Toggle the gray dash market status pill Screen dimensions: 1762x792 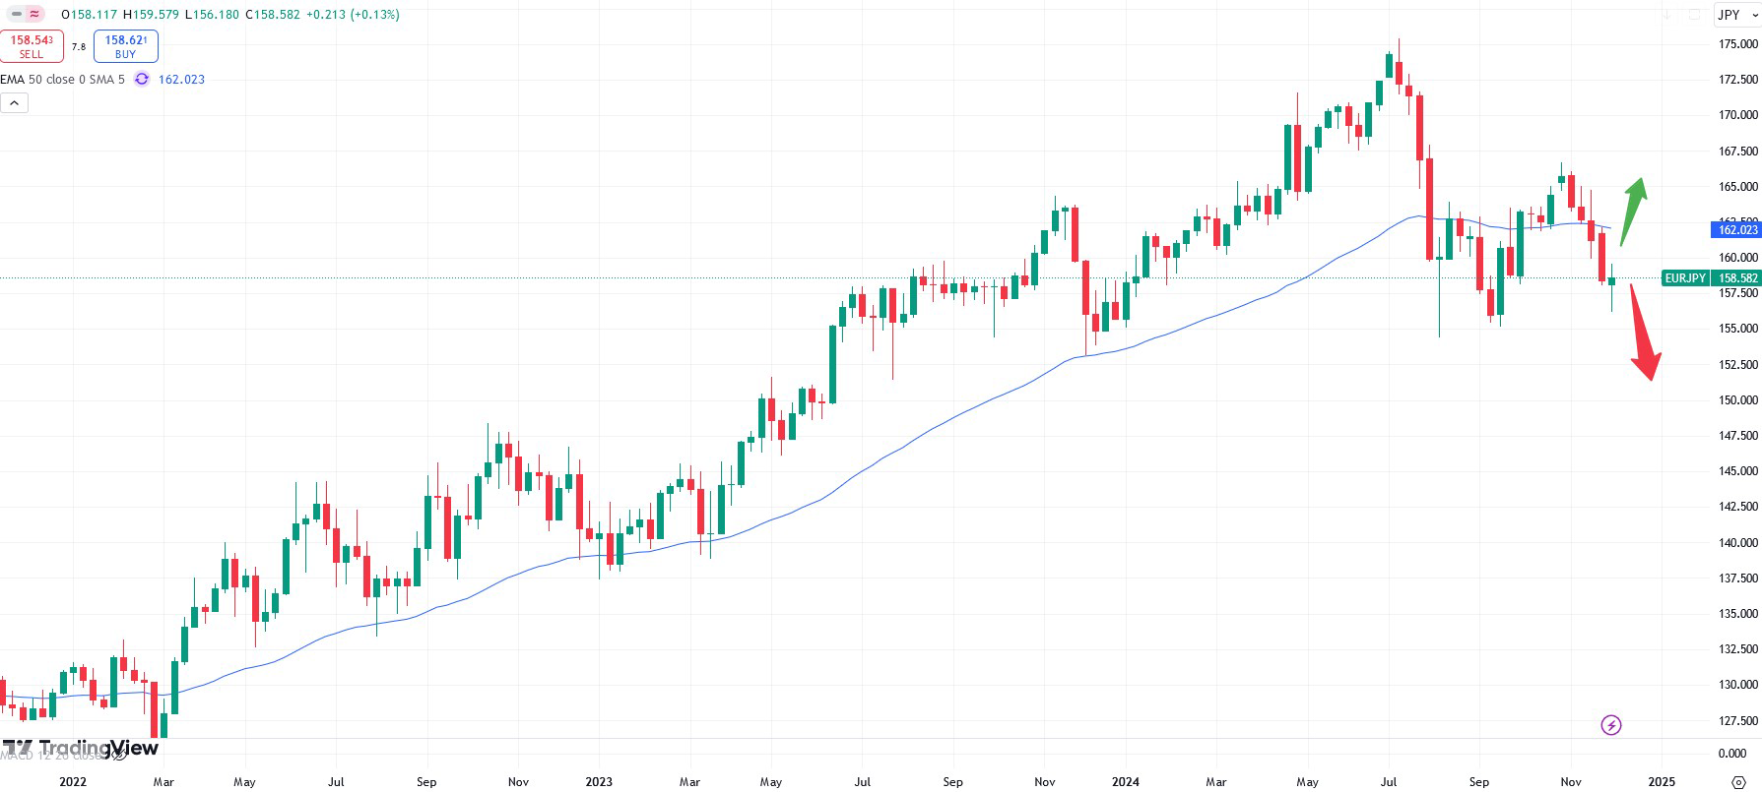tap(17, 15)
